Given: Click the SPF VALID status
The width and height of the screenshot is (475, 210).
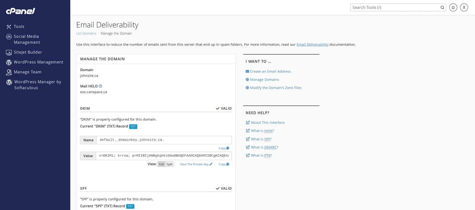Looking at the screenshot, I should (x=224, y=189).
